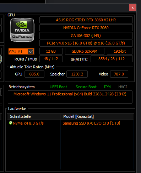Click the Schnittstelle column header
Image resolution: width=141 pixels, height=173 pixels.
pos(34,116)
